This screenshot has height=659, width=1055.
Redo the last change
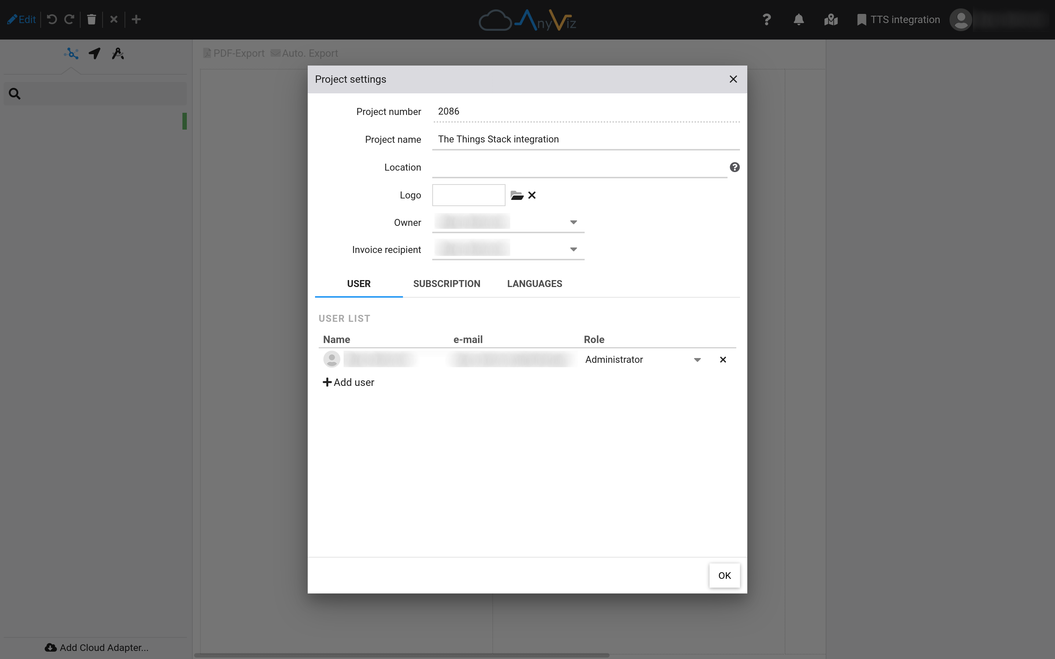[x=69, y=20]
